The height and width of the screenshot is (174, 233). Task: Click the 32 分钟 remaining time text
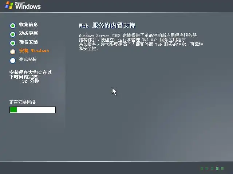click(x=31, y=81)
